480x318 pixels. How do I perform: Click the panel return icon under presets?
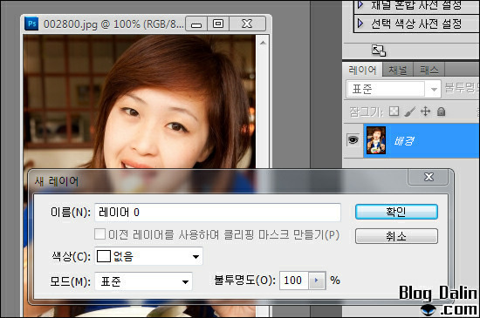pyautogui.click(x=379, y=51)
